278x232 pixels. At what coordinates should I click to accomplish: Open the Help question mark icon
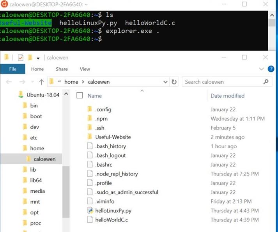pos(271,69)
